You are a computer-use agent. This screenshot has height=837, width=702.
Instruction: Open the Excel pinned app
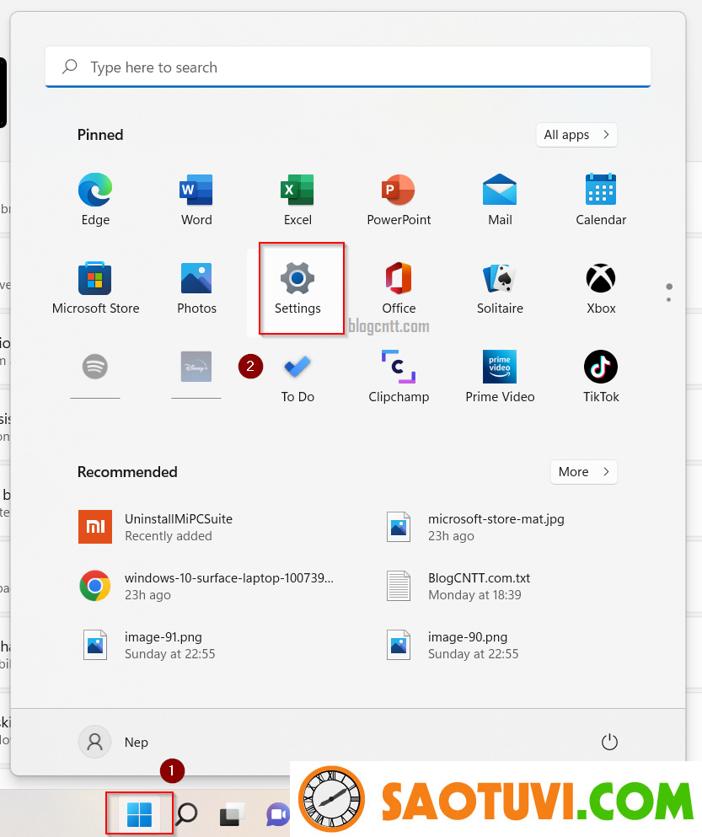(297, 200)
